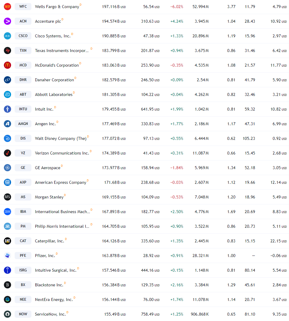This screenshot has height=321, width=289.
Task: Open NextEra Energy, Inc. link
Action: pos(54,299)
